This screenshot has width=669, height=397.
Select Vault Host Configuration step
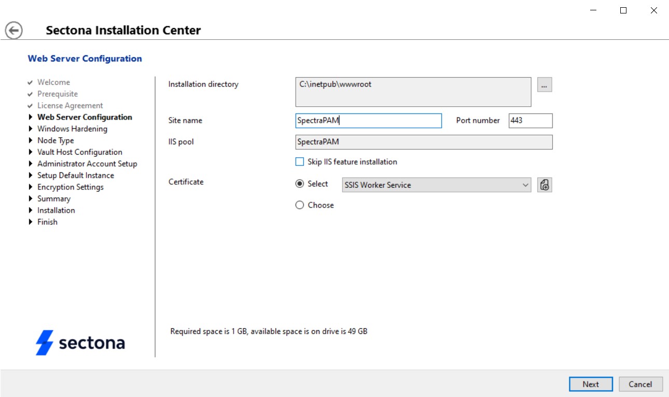79,152
